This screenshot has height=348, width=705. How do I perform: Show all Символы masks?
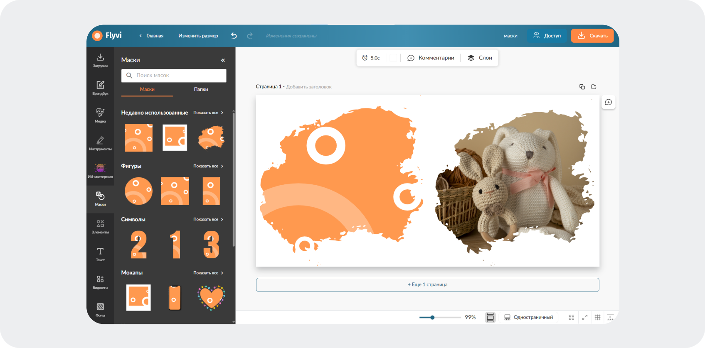click(208, 219)
